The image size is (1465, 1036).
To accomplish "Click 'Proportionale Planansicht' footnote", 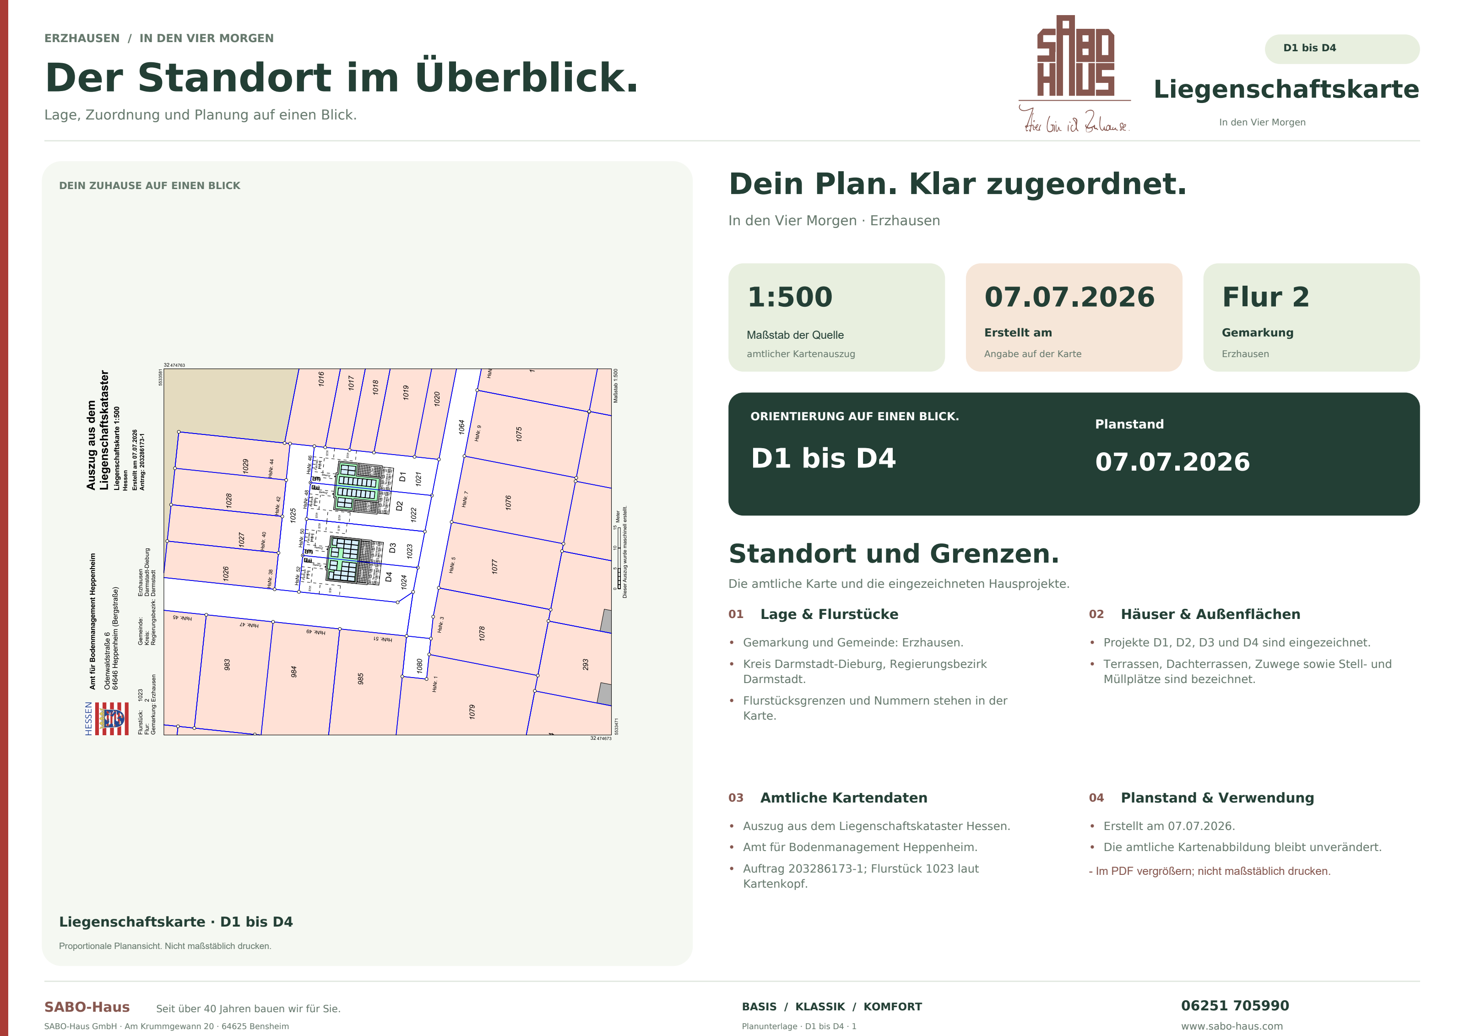I will click(165, 946).
